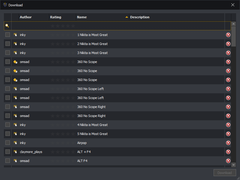
Task: Click macro icon of "4 Nikita is Most Great"
Action: coord(15,125)
